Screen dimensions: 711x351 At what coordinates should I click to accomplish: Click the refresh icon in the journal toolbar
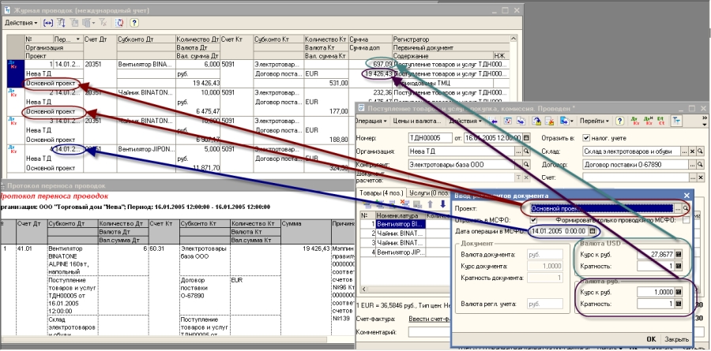(118, 22)
